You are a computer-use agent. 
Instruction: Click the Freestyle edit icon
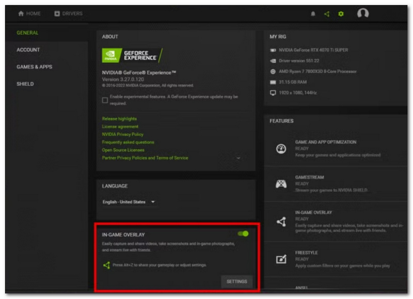[x=281, y=259]
